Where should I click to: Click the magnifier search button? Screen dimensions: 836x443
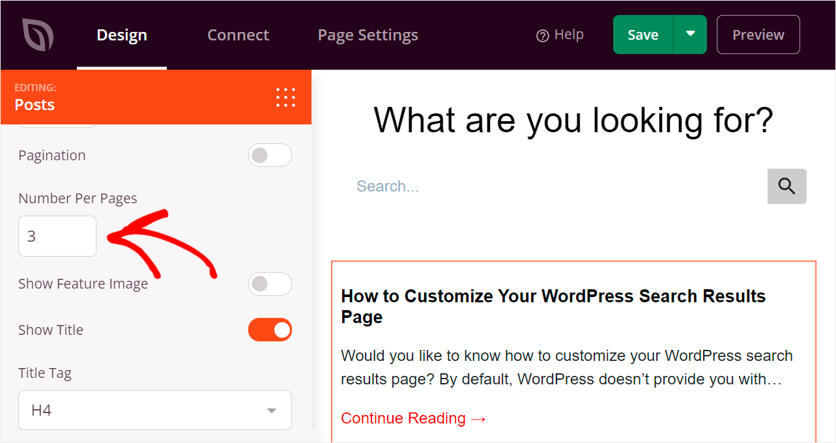(786, 186)
